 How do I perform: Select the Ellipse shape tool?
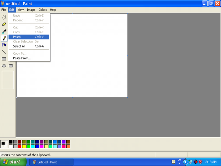[4, 66]
